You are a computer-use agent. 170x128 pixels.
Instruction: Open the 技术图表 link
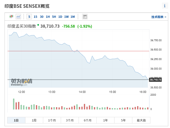159,17
